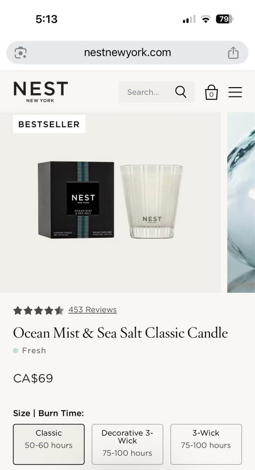Tap the battery status indicator

tap(224, 20)
